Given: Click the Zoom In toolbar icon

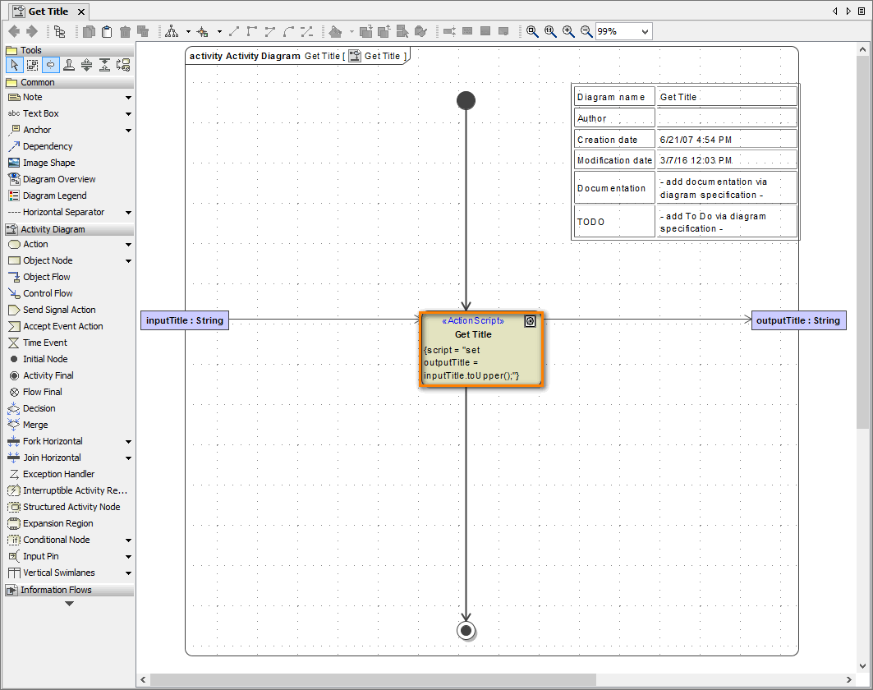Looking at the screenshot, I should [567, 31].
